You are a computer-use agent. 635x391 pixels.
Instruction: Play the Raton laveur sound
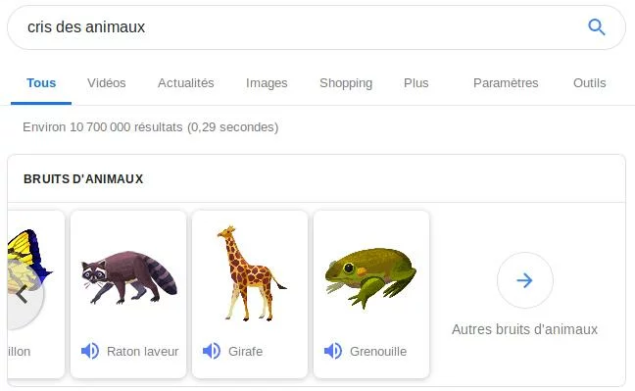click(90, 351)
